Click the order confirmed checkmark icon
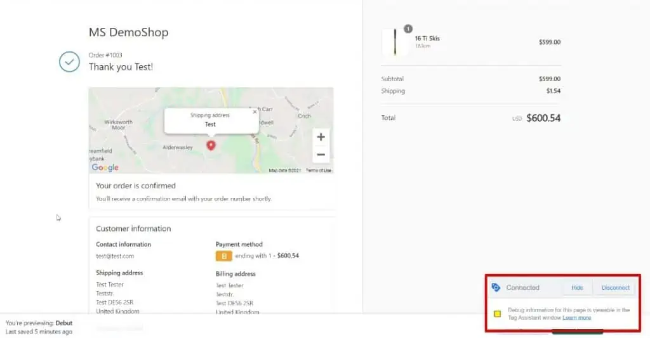The image size is (650, 338). [x=69, y=62]
